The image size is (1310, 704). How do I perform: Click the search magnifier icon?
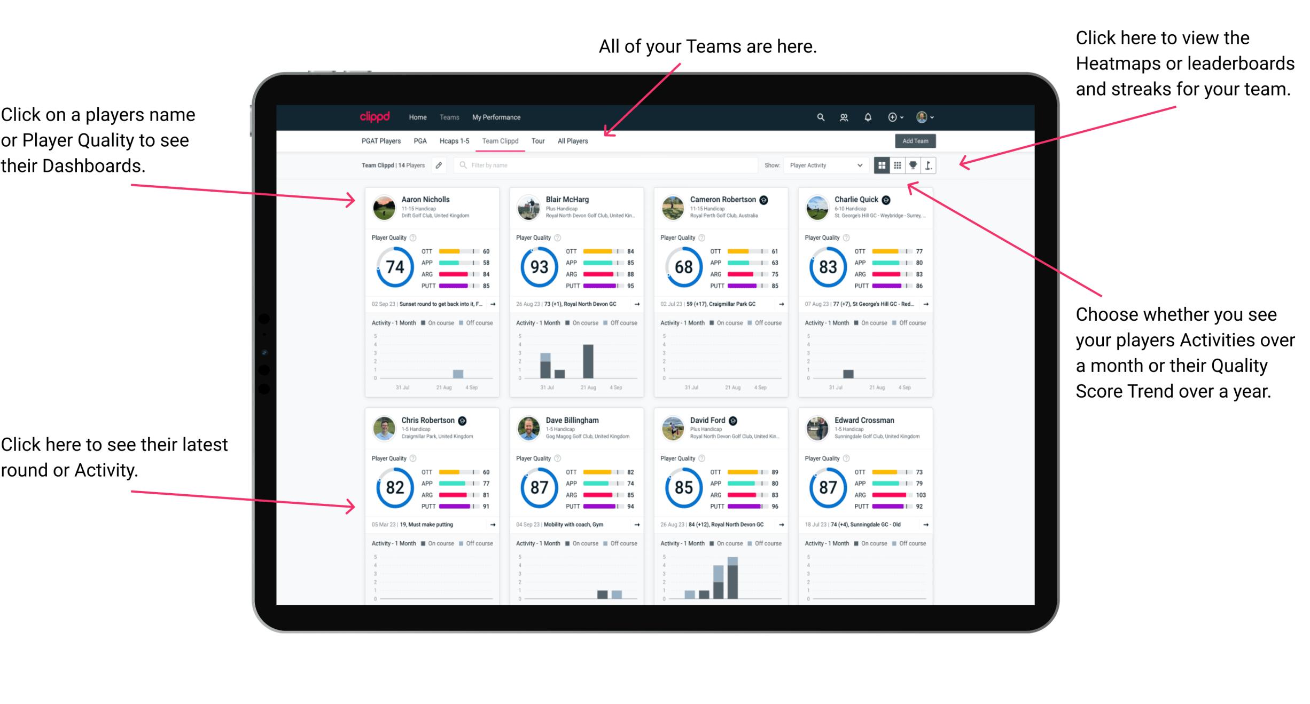click(x=820, y=117)
